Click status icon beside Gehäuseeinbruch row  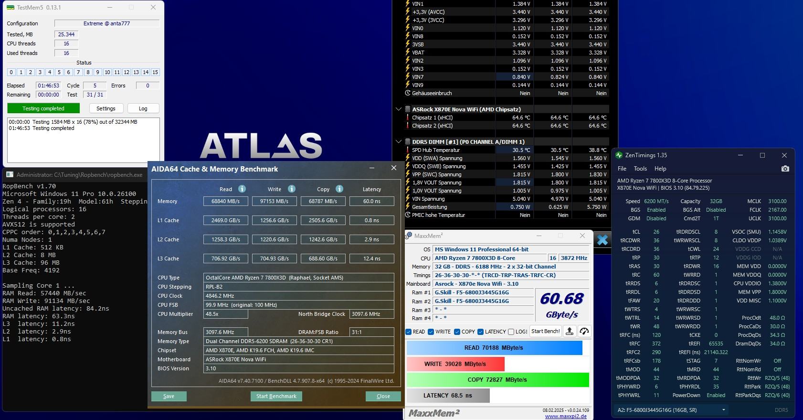(408, 93)
